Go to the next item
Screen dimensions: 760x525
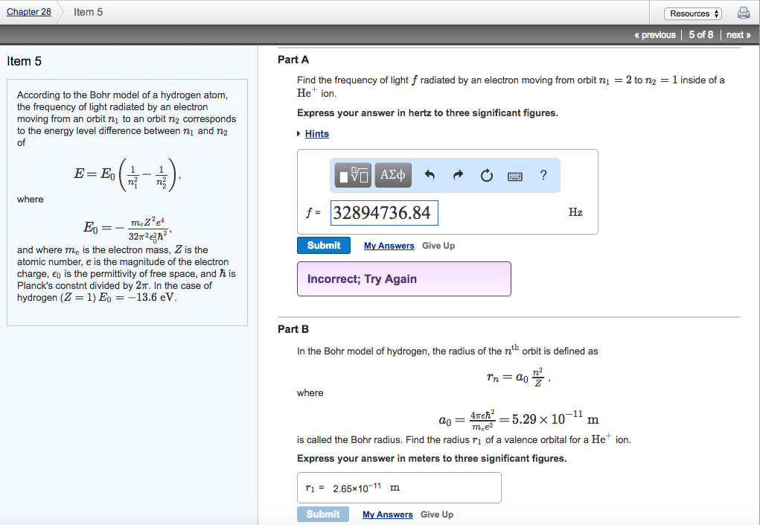[x=738, y=34]
